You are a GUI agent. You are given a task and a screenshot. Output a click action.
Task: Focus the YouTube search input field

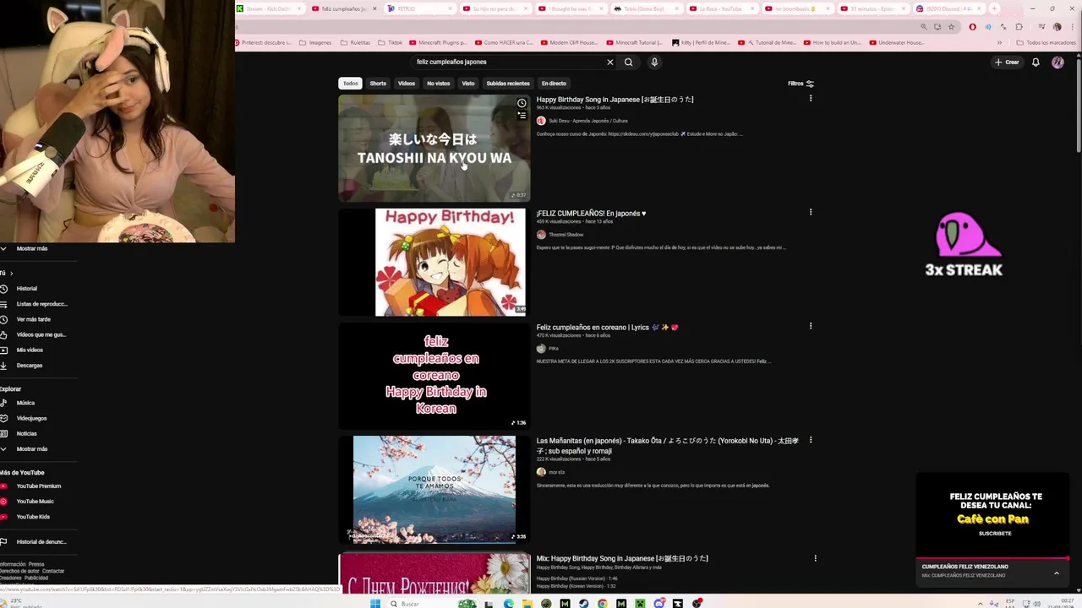[x=507, y=62]
